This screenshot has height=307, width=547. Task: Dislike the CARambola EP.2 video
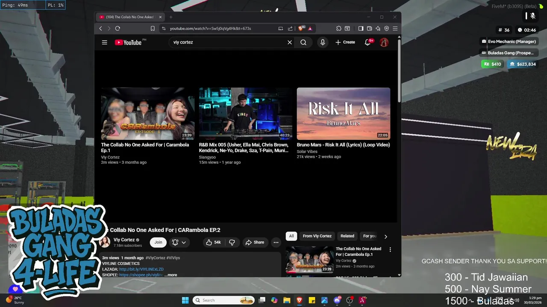click(x=232, y=242)
